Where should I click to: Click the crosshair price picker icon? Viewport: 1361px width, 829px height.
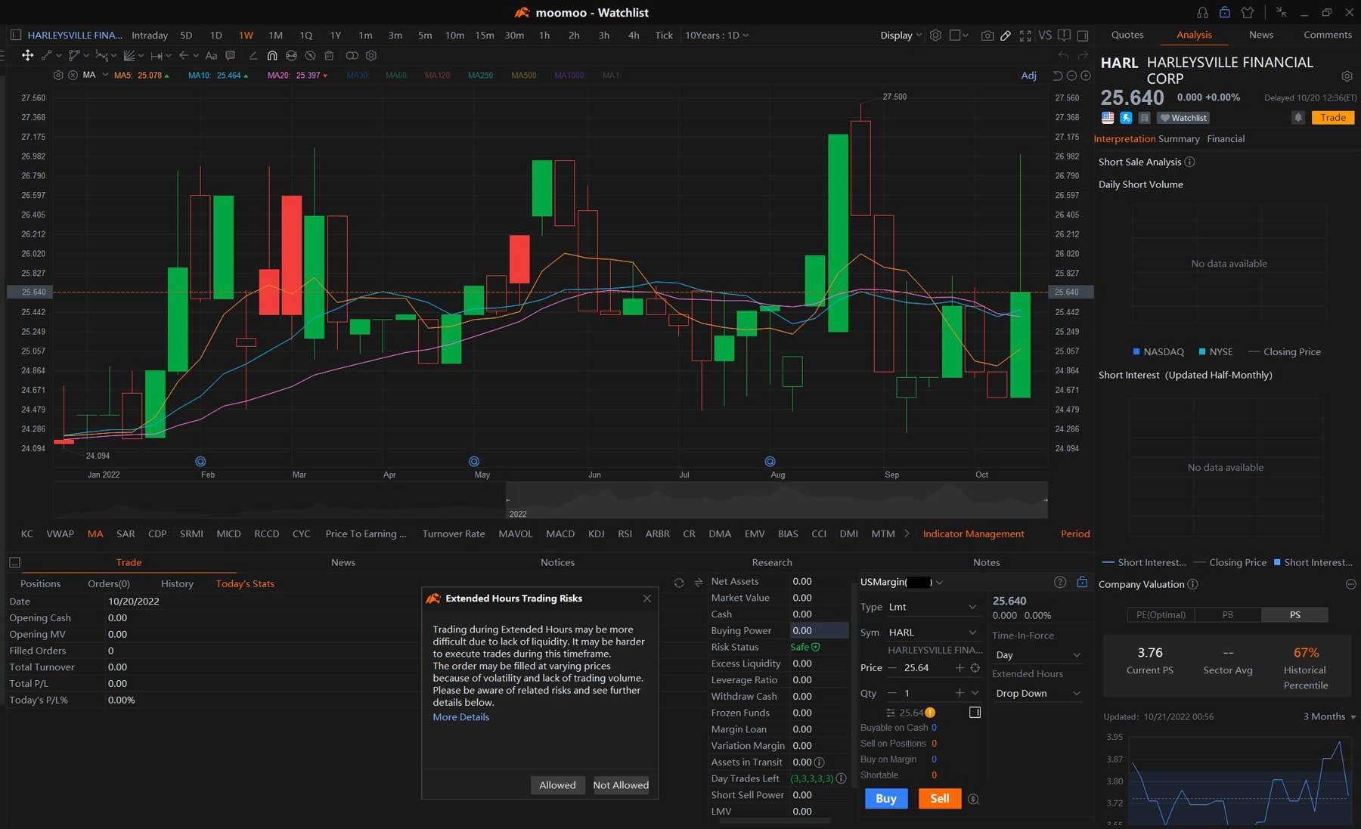pos(975,668)
